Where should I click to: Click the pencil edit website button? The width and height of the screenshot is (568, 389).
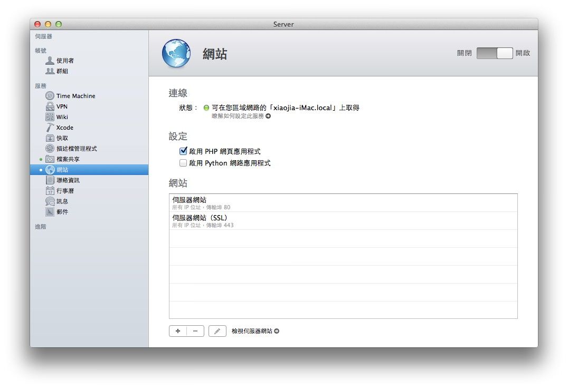[217, 331]
